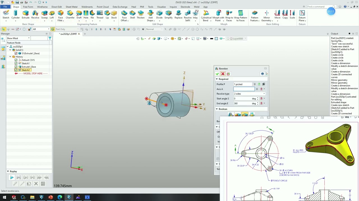This screenshot has height=201, width=359.
Task: Confirm the Revolve with the green checkmark
Action: coord(217,74)
